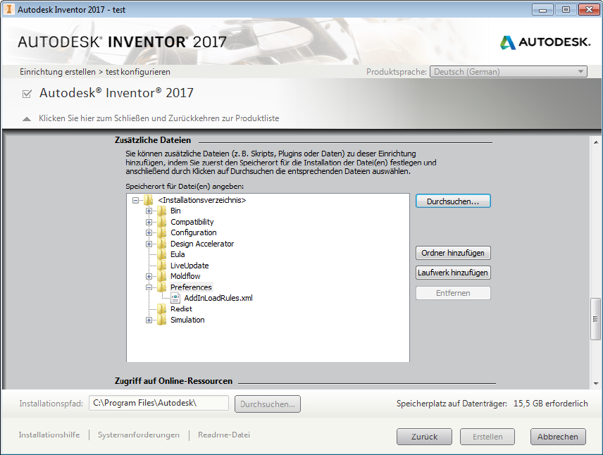Viewport: 603px width, 455px height.
Task: Click the Redist folder icon
Action: tap(161, 308)
